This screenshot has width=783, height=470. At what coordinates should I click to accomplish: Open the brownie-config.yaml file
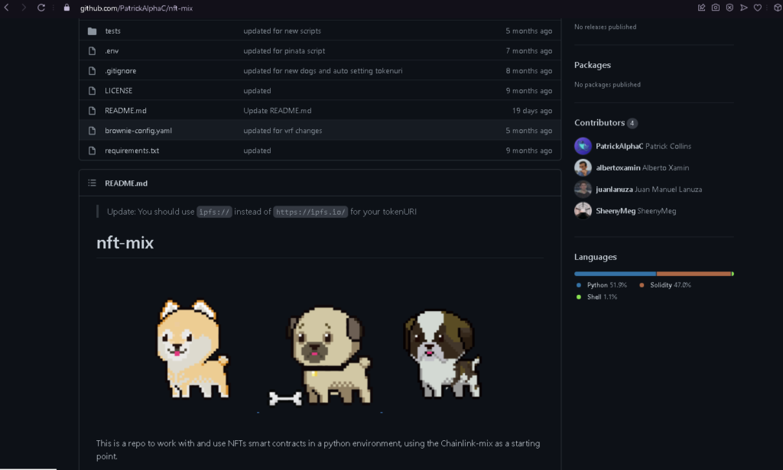138,131
